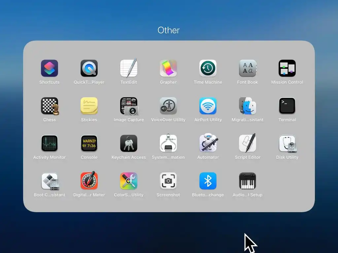Image resolution: width=338 pixels, height=253 pixels.
Task: Open Boot Camp Assistant
Action: pos(50,181)
